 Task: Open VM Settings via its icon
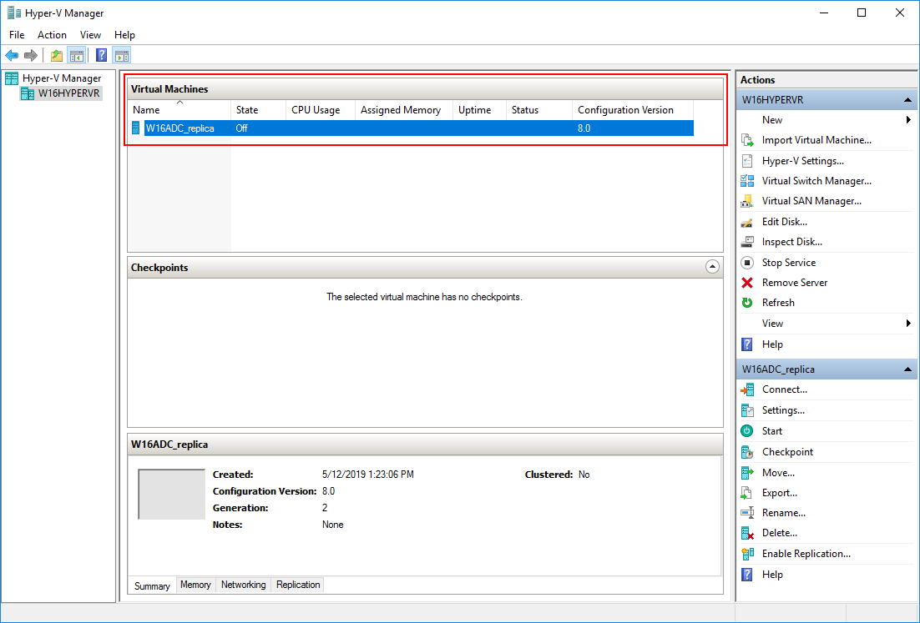click(747, 410)
